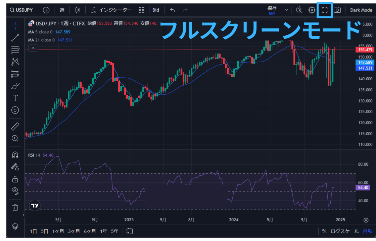Open the go-to-date calendar icon

pos(130,231)
